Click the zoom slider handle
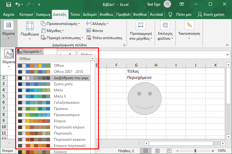 coord(195,151)
